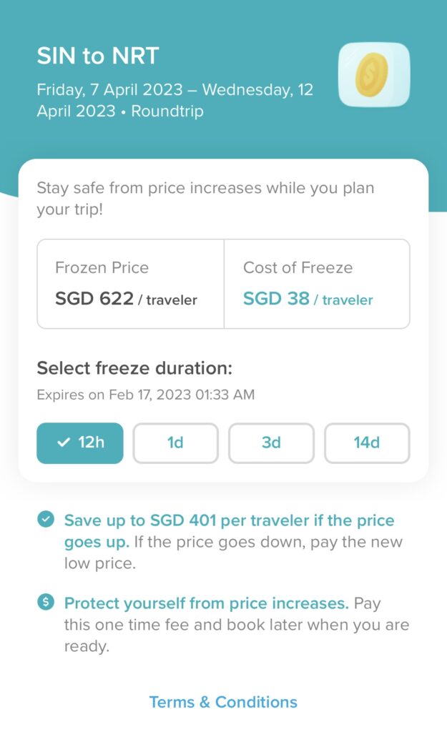Screen dimensions: 447x732
Task: Select the 3d freeze duration
Action: [271, 443]
